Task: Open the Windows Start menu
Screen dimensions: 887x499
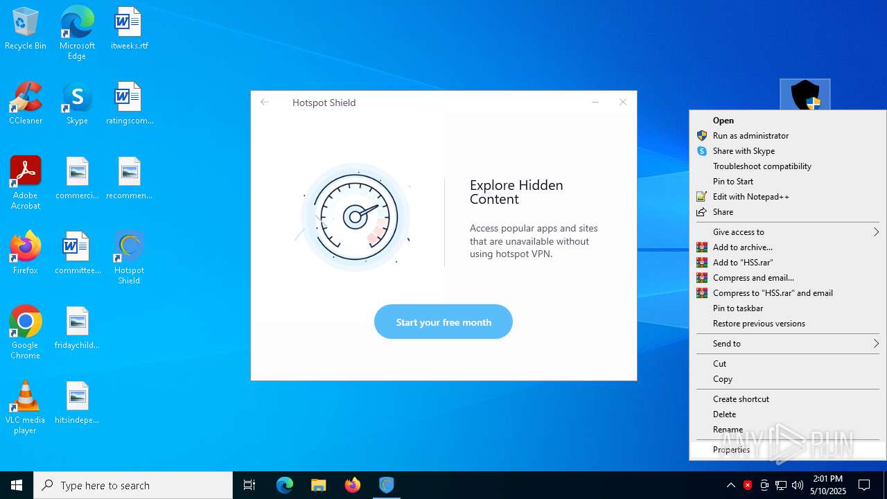Action: click(17, 485)
